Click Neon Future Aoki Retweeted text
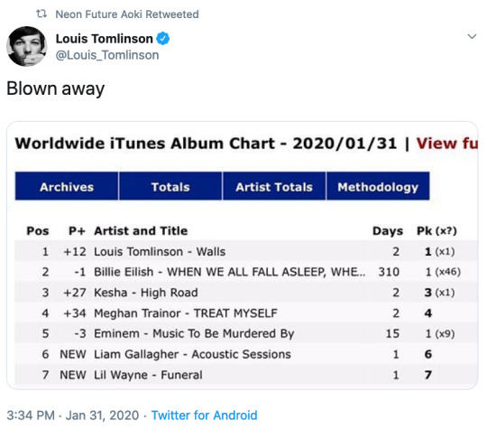The width and height of the screenshot is (487, 429). point(127,14)
